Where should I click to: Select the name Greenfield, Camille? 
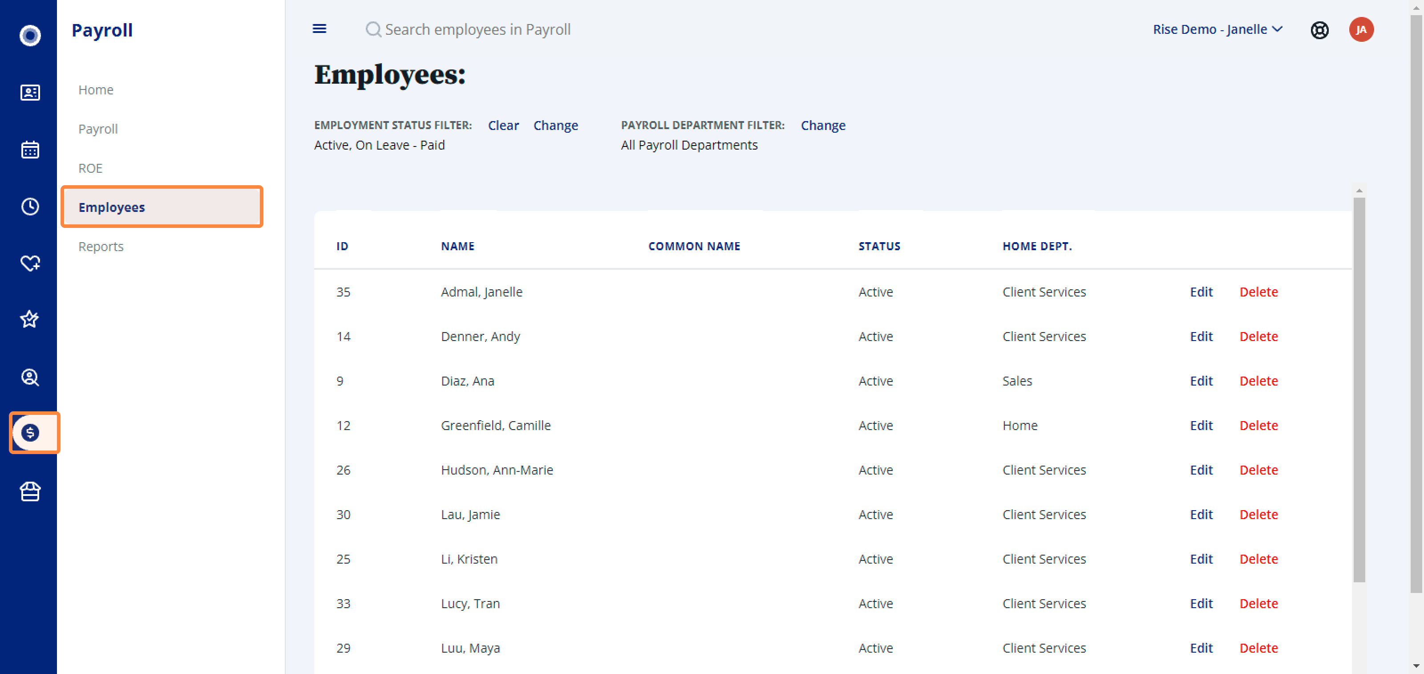(x=495, y=425)
